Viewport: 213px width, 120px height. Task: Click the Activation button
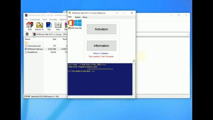point(102,29)
